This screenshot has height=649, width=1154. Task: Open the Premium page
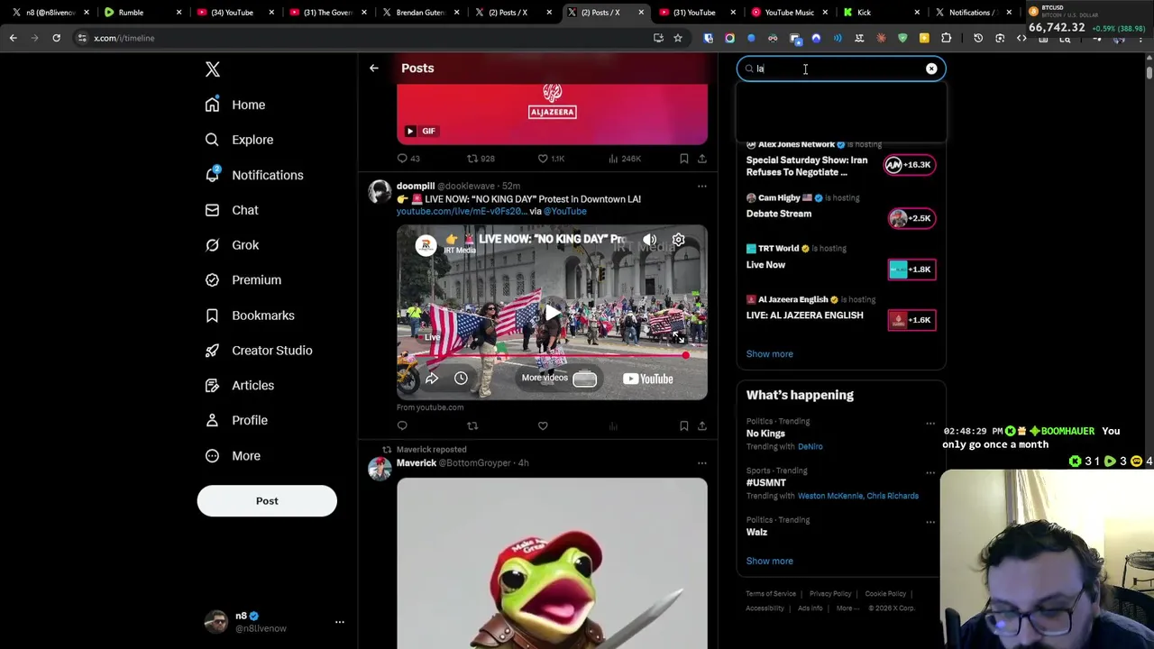point(242,279)
